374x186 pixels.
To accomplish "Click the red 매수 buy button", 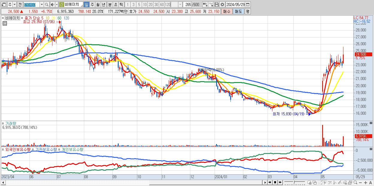I will click(227, 11).
